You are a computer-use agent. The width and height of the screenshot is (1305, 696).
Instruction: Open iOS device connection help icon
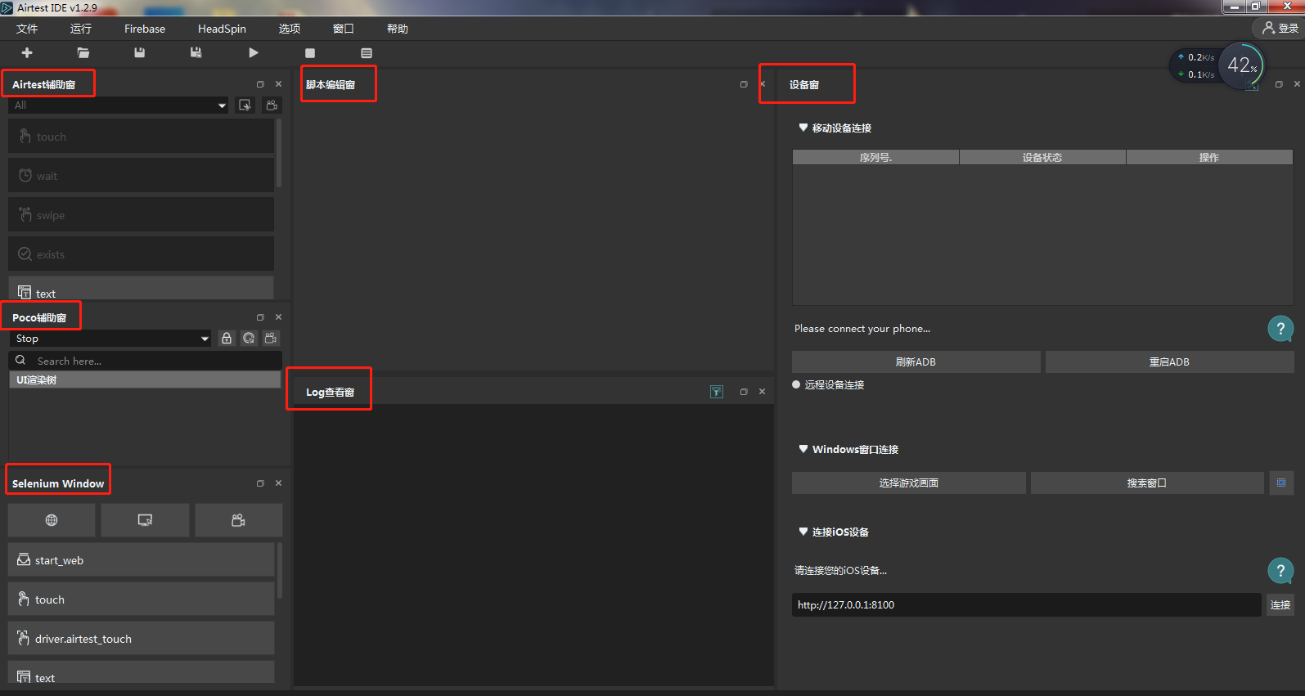[1280, 570]
